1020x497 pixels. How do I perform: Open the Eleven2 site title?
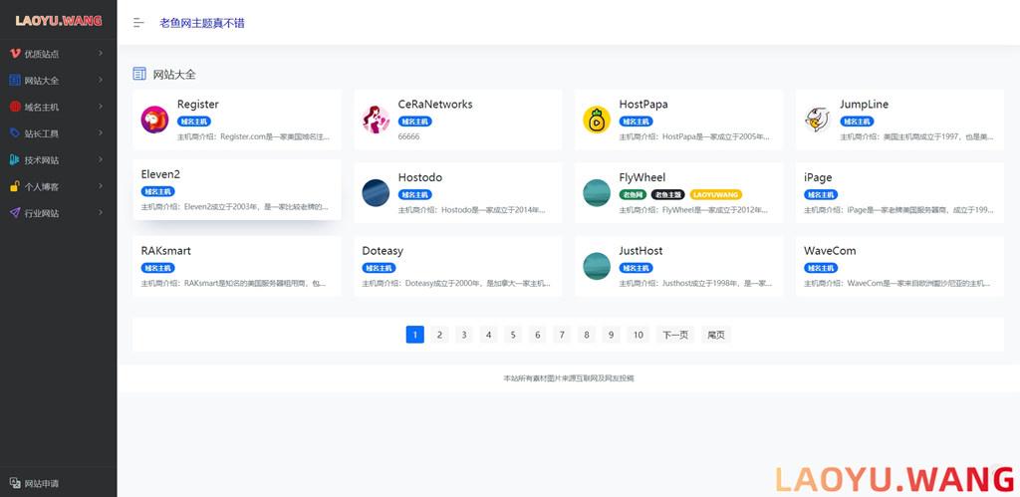[x=160, y=174]
